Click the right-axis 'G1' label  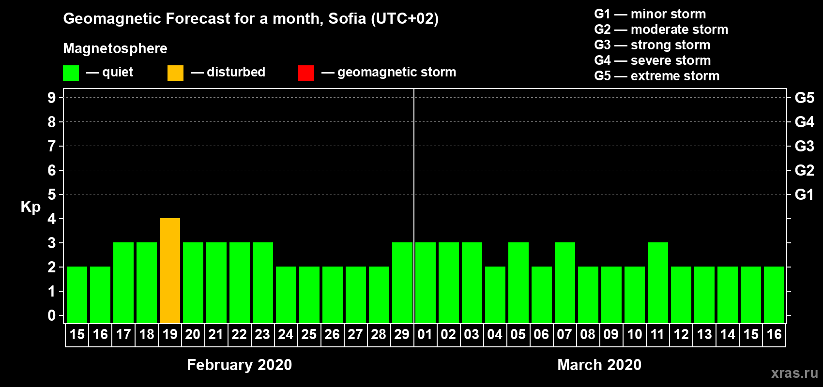805,194
